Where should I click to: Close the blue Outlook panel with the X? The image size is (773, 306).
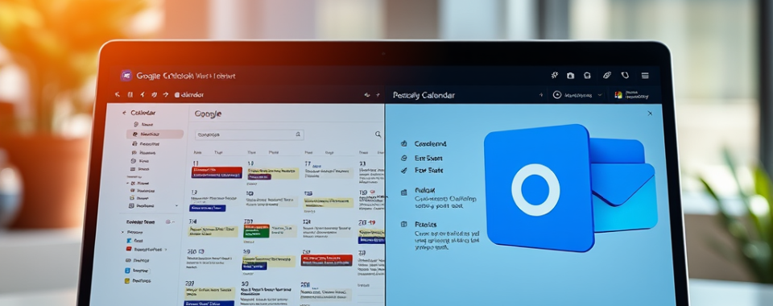(650, 114)
